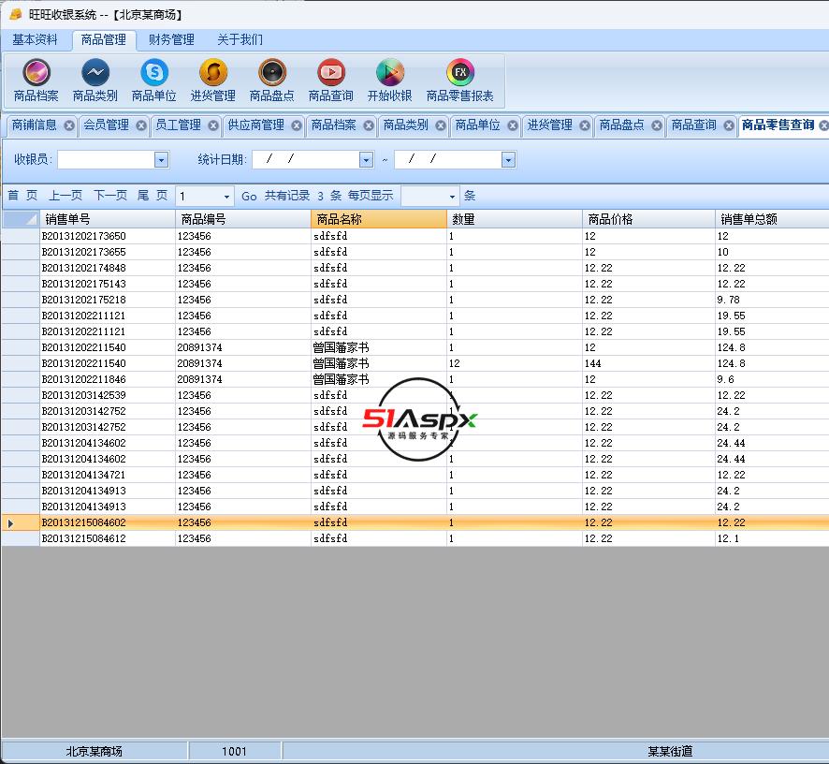Start the 开始收银 cashier tool
Image resolution: width=829 pixels, height=764 pixels.
click(x=389, y=81)
